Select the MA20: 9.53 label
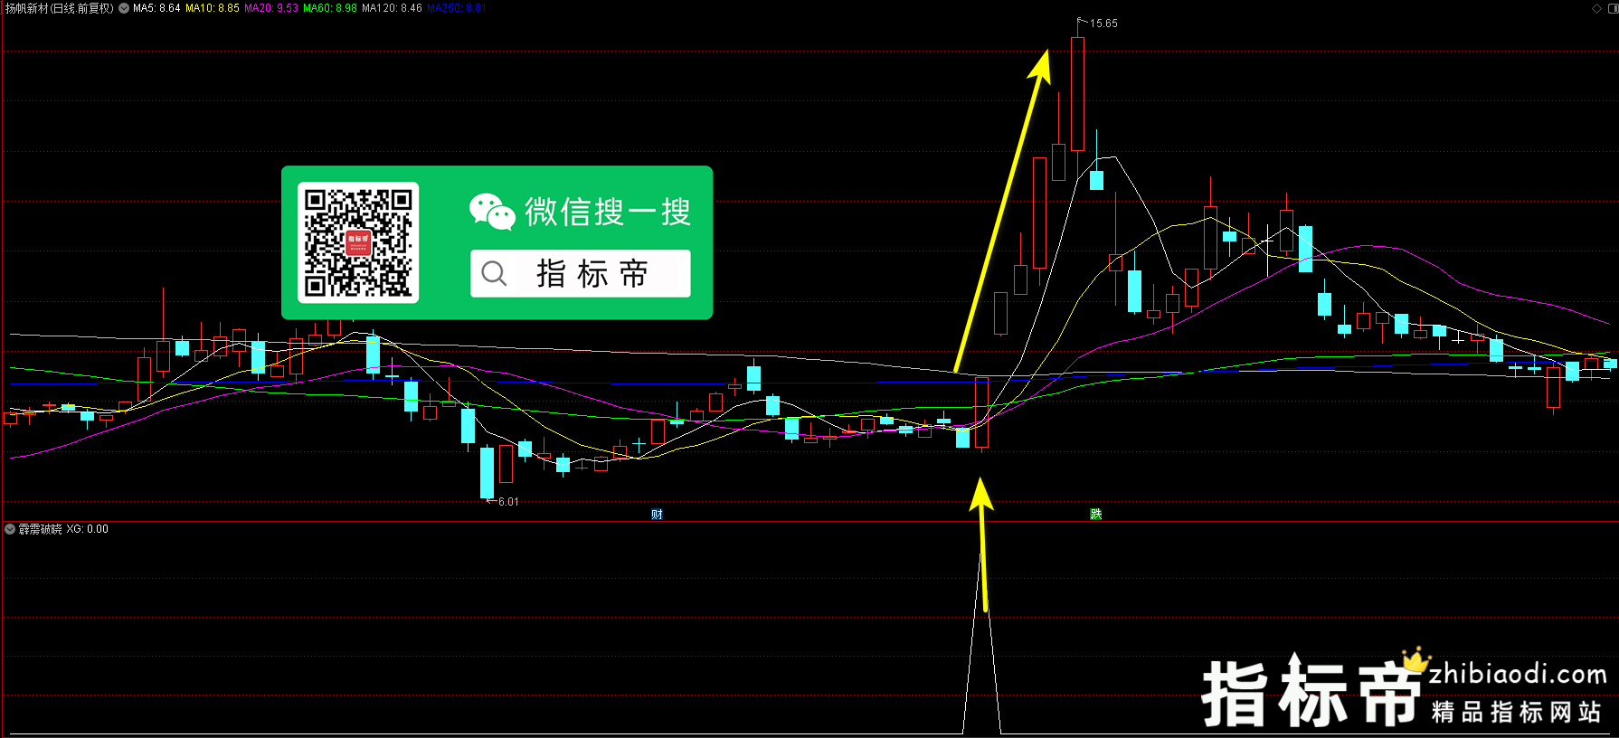The image size is (1619, 738). (271, 8)
